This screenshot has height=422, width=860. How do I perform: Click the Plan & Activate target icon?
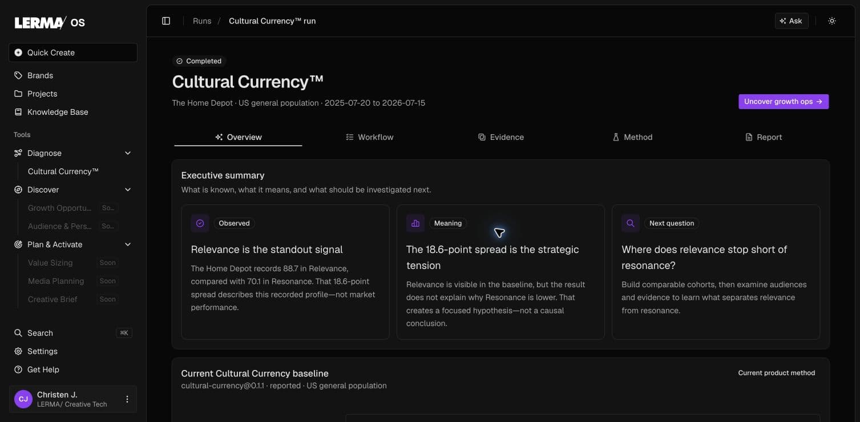click(x=18, y=244)
